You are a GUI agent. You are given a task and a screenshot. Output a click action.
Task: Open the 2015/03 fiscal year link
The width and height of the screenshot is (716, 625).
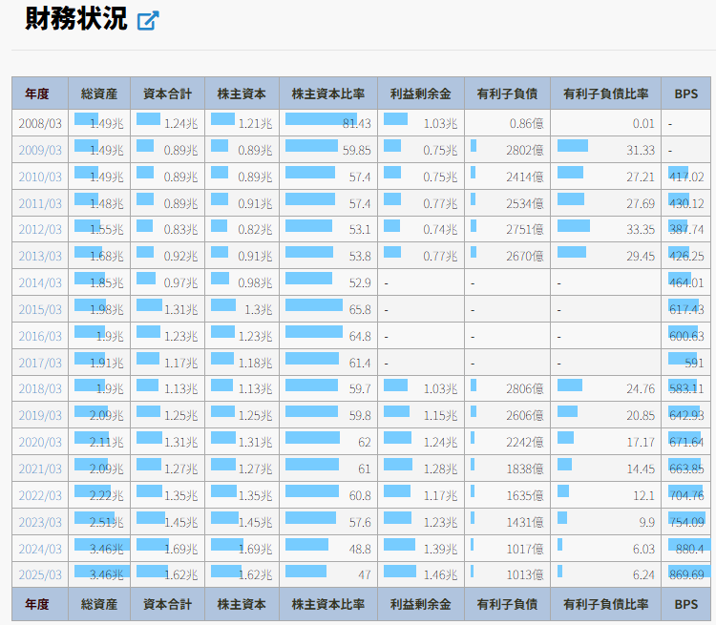(39, 310)
